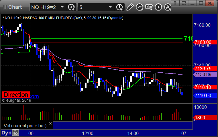Click the GET data download icon
218x137 pixels.
[149, 7]
